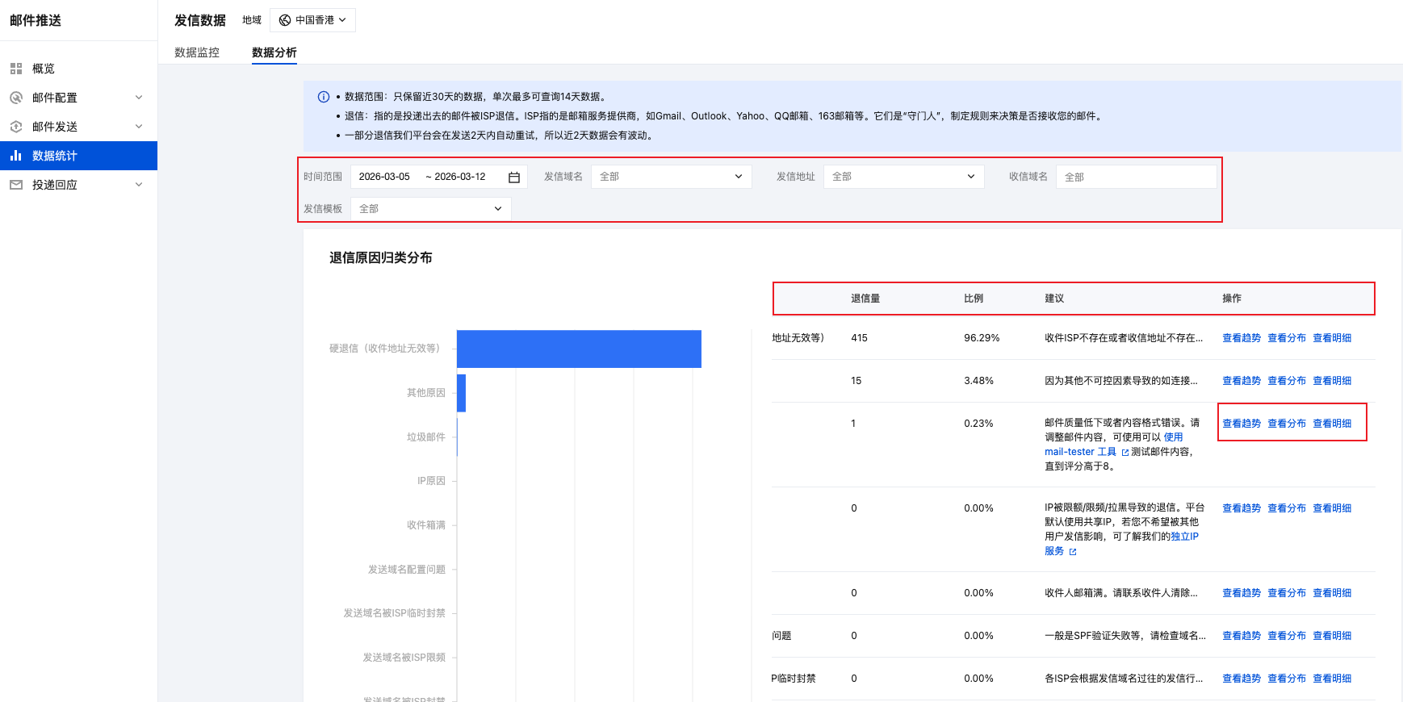The image size is (1403, 702).
Task: Click 查看趋势 for the 415 bounce row
Action: click(x=1241, y=338)
